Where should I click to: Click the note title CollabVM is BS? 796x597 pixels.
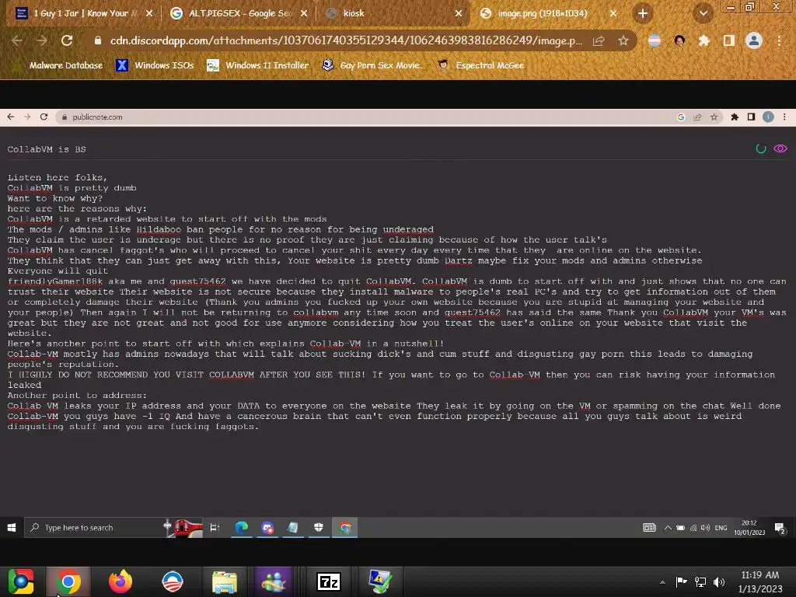47,149
